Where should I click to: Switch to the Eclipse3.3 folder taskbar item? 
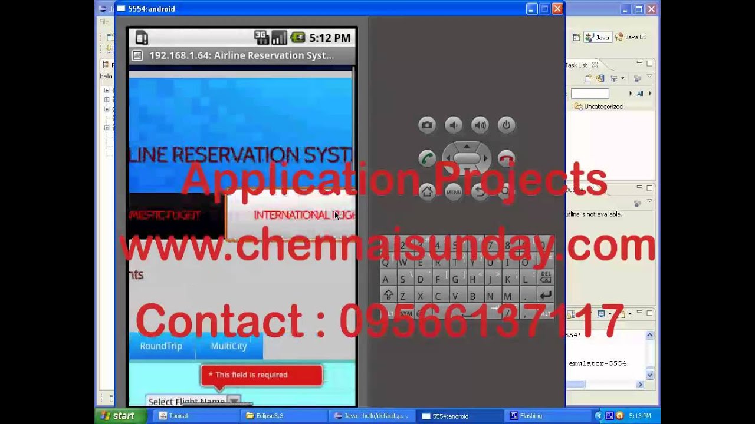coord(284,416)
